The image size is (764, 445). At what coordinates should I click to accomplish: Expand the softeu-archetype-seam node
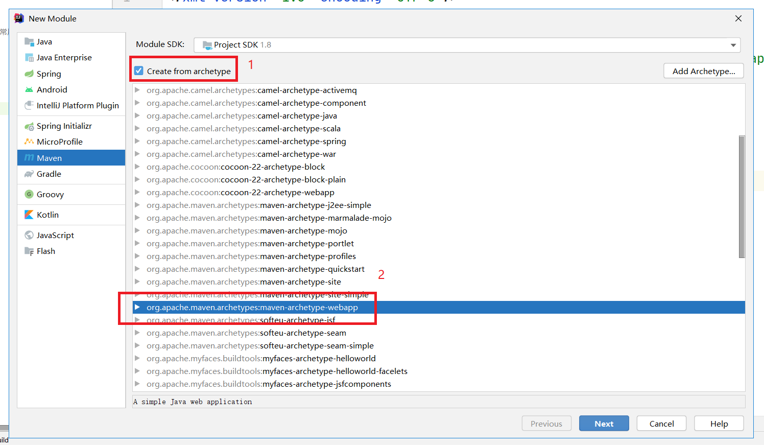(x=137, y=333)
